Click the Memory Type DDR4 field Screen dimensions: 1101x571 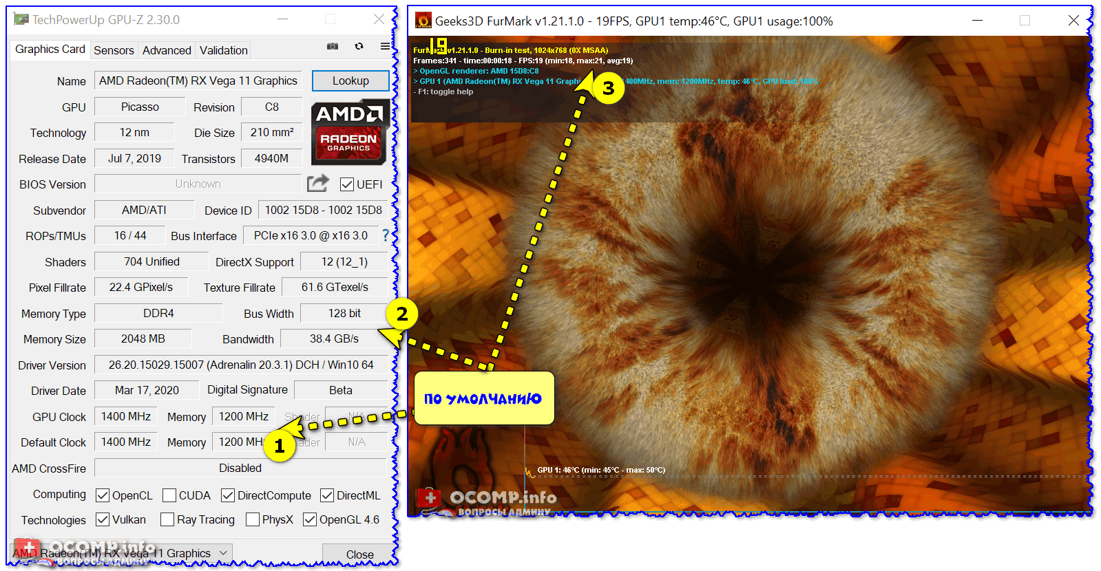coord(158,313)
